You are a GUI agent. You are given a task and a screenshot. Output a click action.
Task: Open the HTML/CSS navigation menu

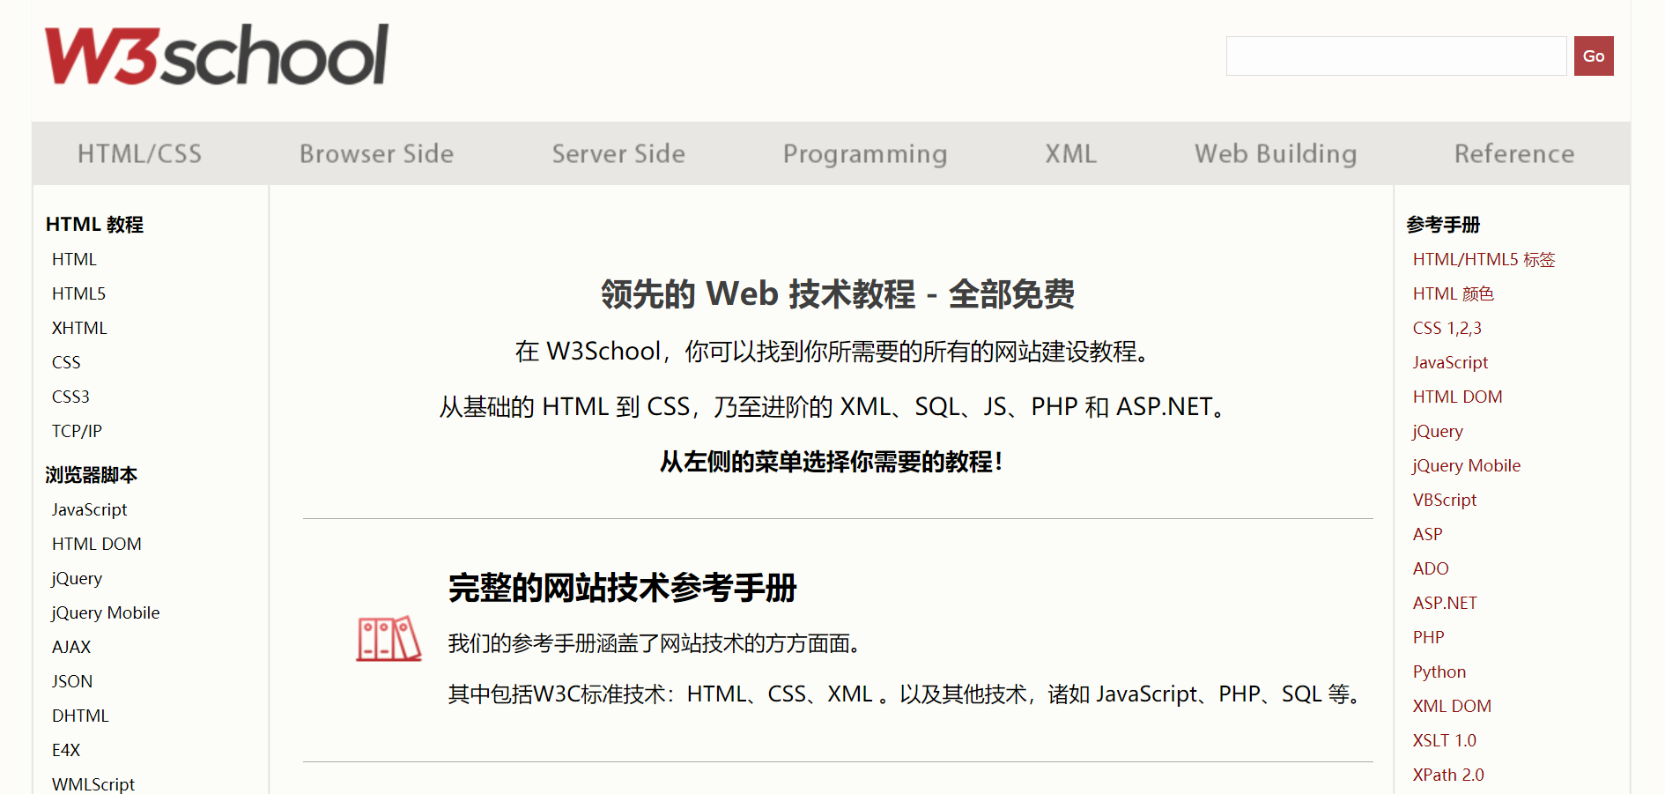click(x=139, y=153)
